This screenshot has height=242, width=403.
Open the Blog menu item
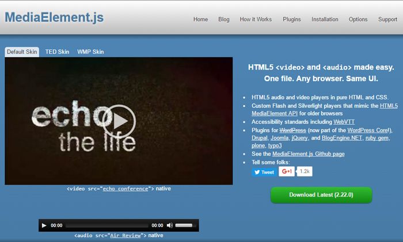click(x=224, y=19)
